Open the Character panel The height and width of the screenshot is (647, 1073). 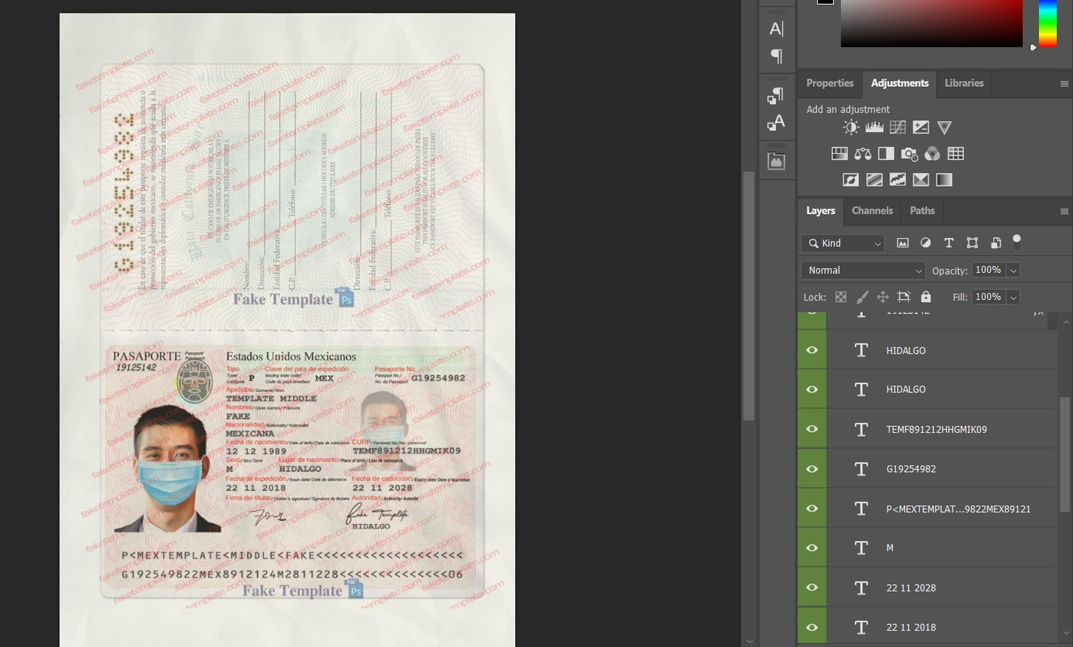[778, 30]
